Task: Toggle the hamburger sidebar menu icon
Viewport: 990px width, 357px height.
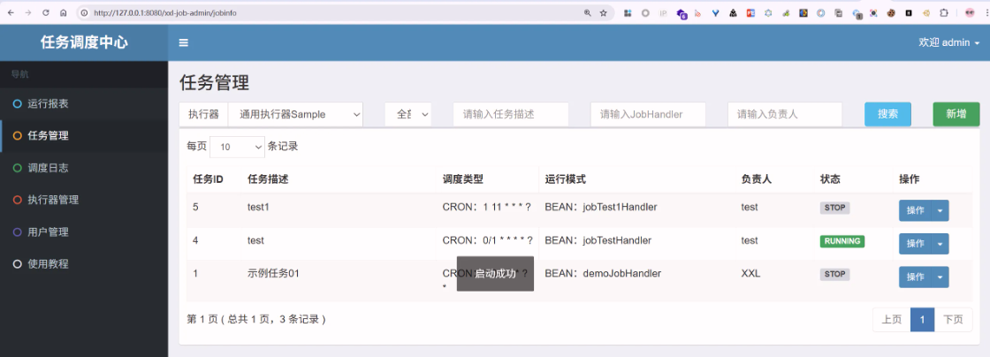Action: click(184, 42)
